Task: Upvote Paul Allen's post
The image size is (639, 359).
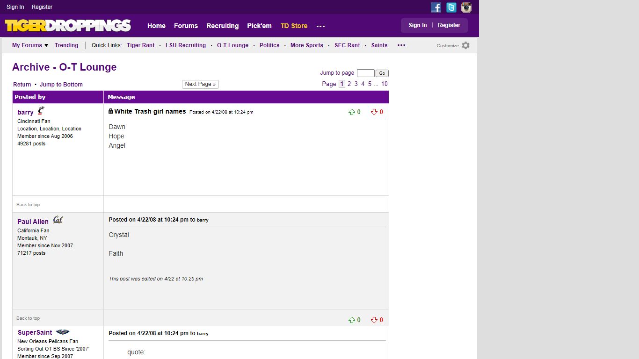Action: coord(352,320)
